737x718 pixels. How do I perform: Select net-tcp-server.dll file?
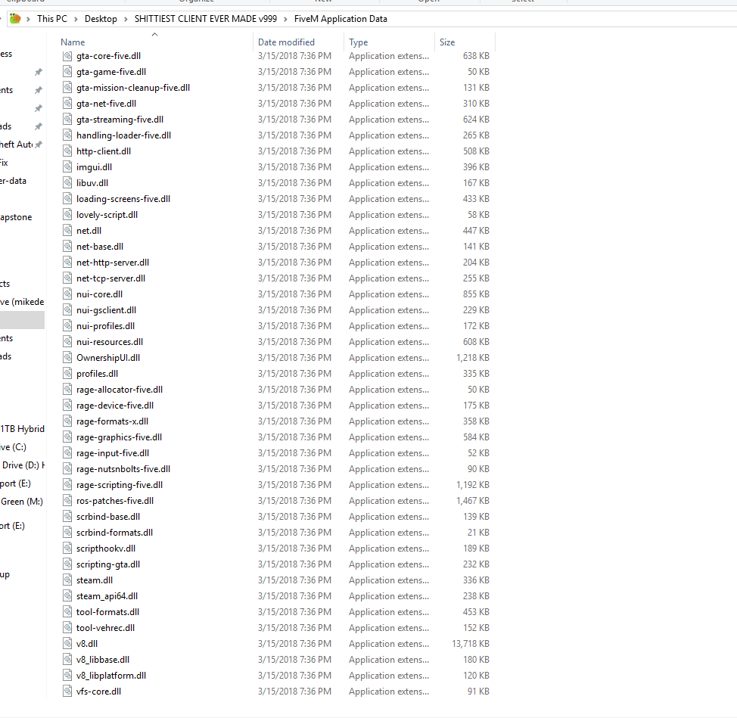(111, 278)
